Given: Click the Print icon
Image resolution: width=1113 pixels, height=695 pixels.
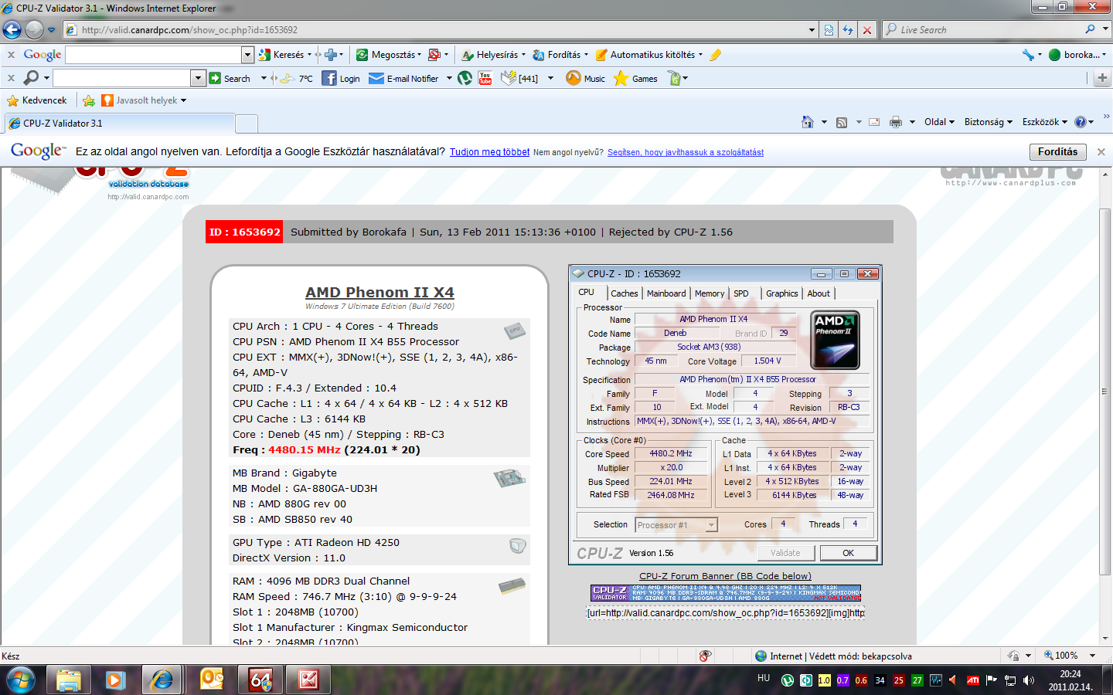Looking at the screenshot, I should pos(895,122).
